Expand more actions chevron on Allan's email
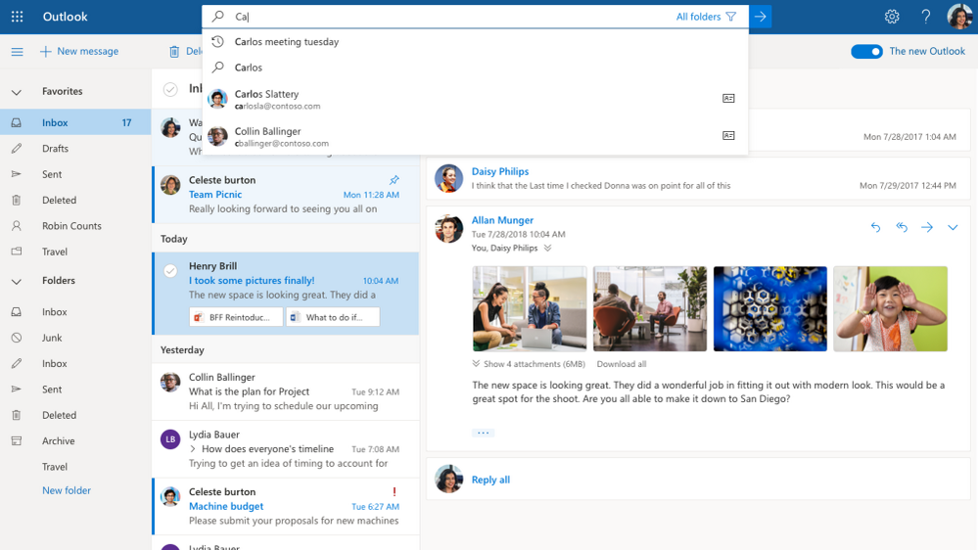 [x=952, y=227]
